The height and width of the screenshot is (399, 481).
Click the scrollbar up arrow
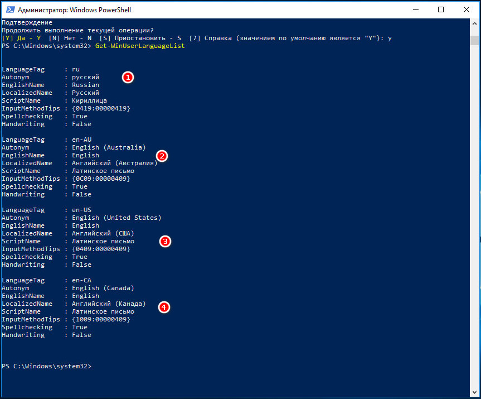(474, 23)
